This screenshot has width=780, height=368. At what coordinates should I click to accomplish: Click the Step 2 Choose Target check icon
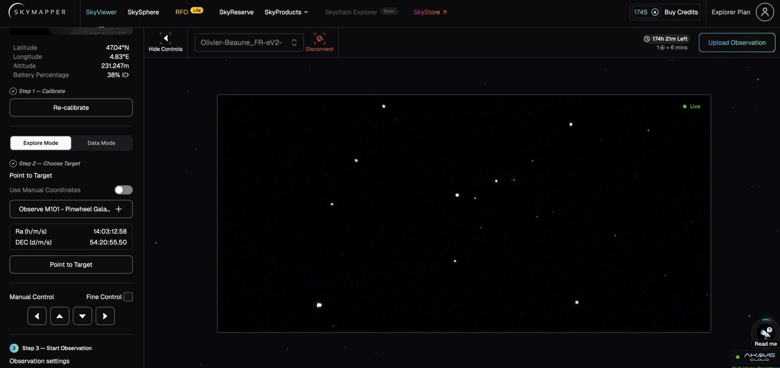click(13, 163)
